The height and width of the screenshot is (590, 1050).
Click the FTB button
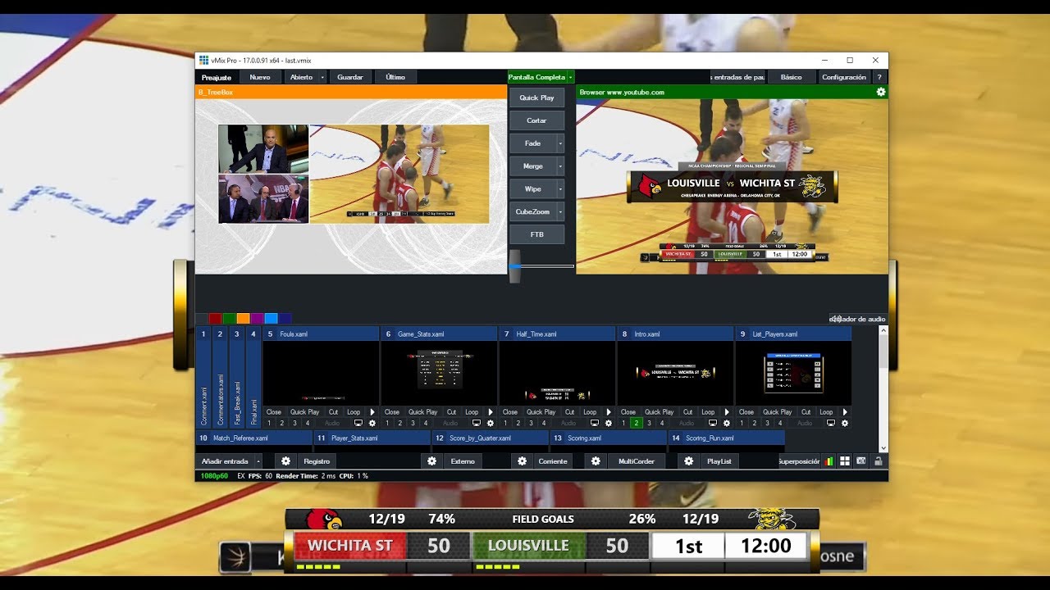[536, 235]
